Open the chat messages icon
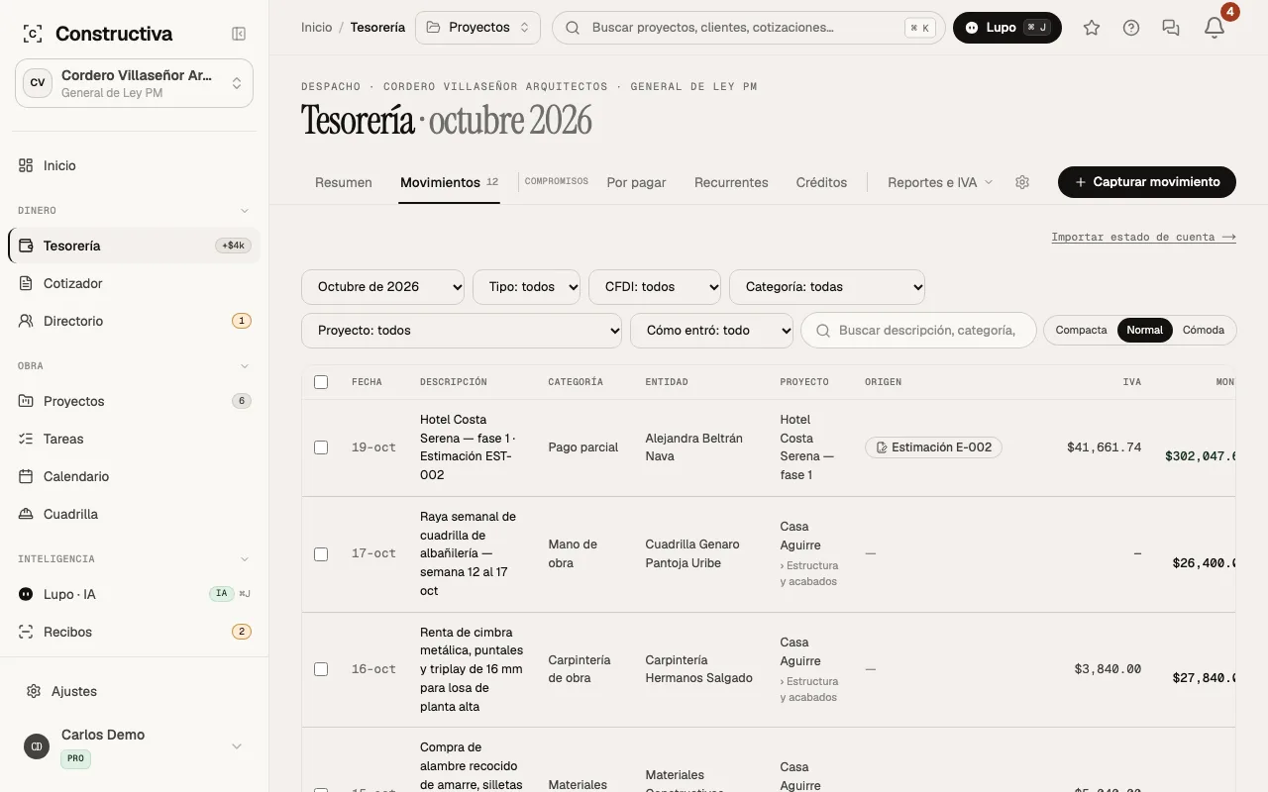This screenshot has height=792, width=1268. [1171, 28]
